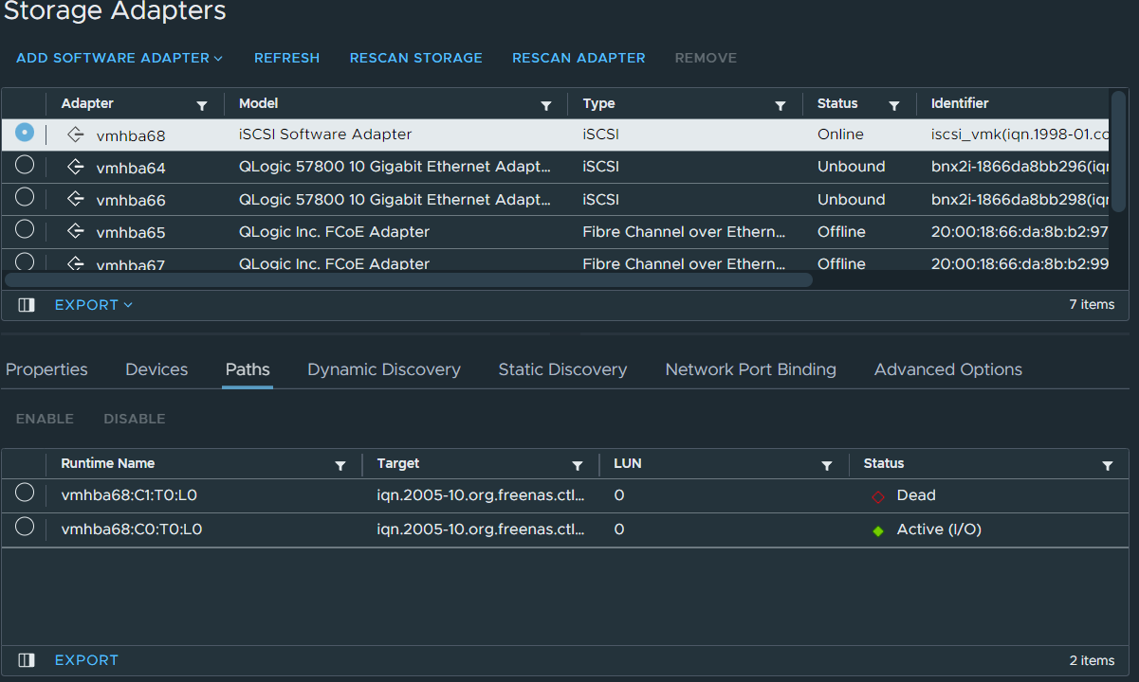This screenshot has height=682, width=1139.
Task: Click identifier bnx2i-1866da8bb298 cell
Action: (x=1020, y=200)
